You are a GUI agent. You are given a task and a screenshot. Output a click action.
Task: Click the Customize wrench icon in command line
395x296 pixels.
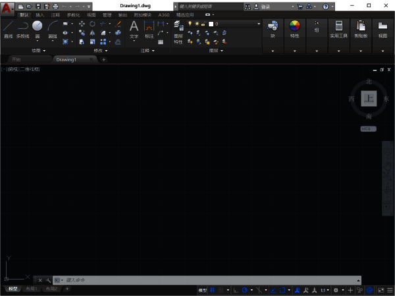coord(48,280)
